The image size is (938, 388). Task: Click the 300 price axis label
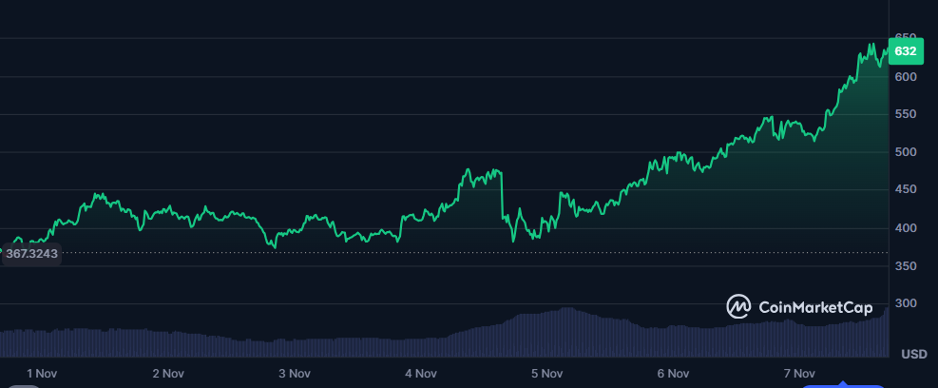point(905,303)
